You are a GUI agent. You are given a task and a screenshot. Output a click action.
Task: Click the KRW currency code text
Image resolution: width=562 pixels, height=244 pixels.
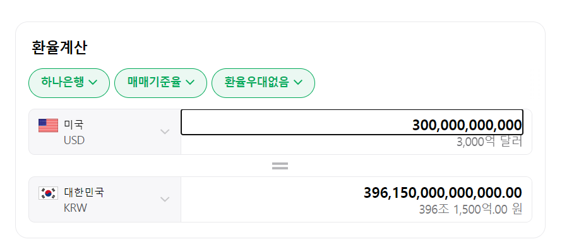pos(75,208)
